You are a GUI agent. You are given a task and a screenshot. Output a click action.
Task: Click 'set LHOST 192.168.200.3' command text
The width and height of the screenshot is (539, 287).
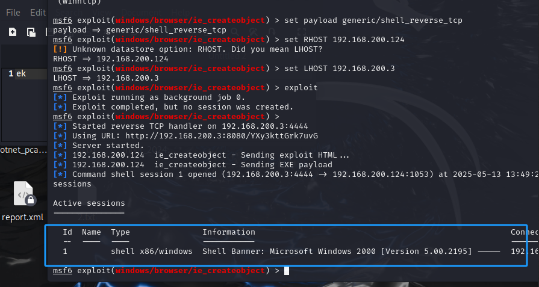pos(340,69)
